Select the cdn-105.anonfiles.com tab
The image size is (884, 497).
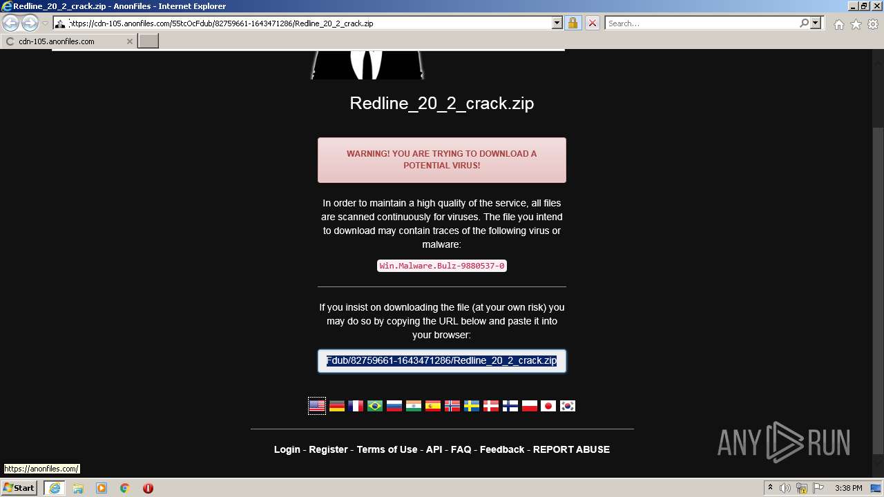tap(69, 41)
